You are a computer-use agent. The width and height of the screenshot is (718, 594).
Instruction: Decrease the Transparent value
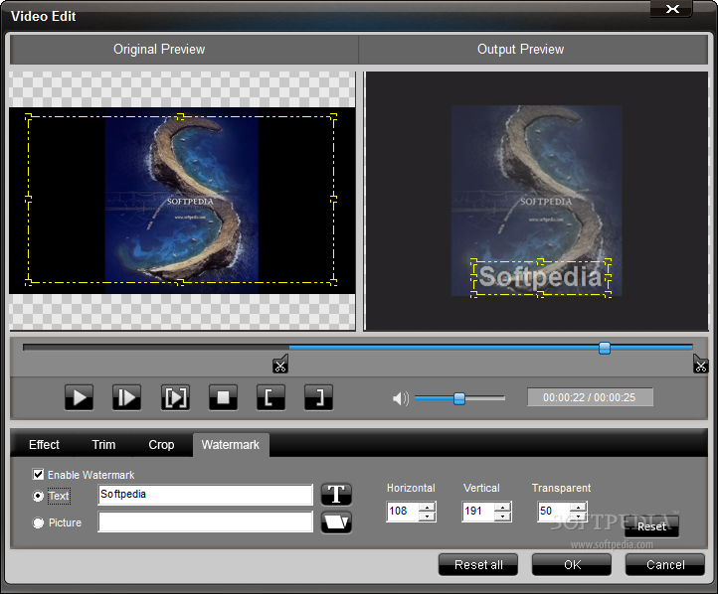[x=579, y=517]
